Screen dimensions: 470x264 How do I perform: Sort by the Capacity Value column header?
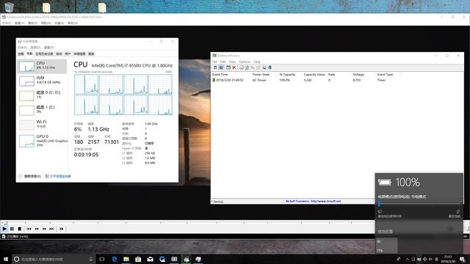click(x=314, y=74)
